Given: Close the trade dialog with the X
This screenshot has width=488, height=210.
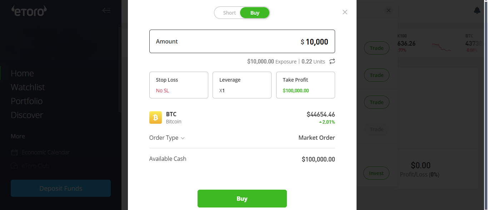Looking at the screenshot, I should [x=345, y=12].
